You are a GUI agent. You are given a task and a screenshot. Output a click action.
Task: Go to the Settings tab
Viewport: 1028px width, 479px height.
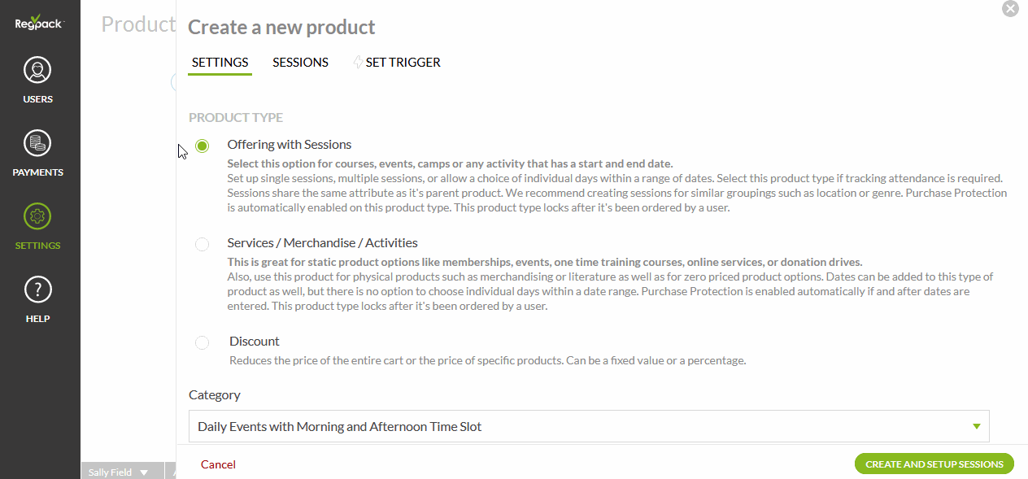[220, 63]
